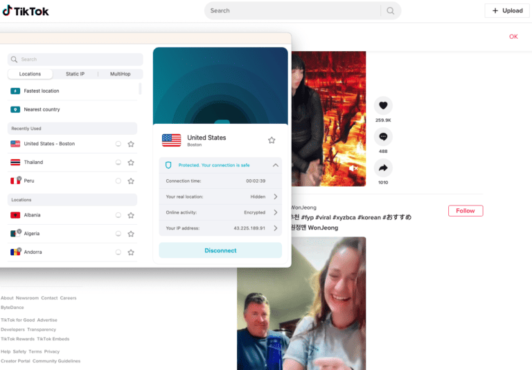Focus the TikTok search field
The image size is (532, 370).
pyautogui.click(x=294, y=11)
